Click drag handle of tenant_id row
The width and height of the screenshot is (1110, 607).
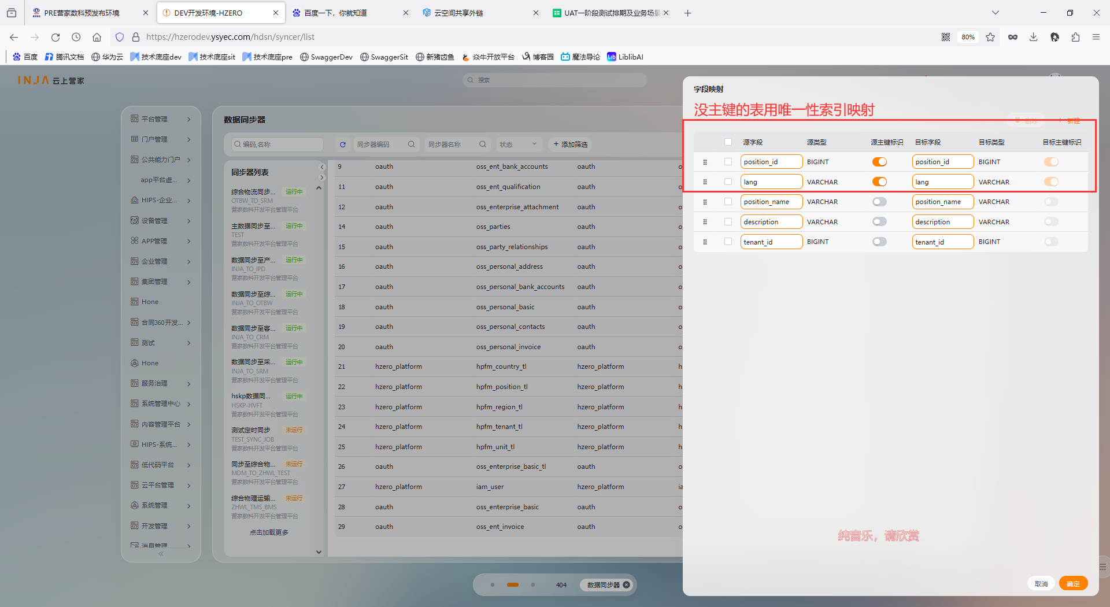click(705, 242)
